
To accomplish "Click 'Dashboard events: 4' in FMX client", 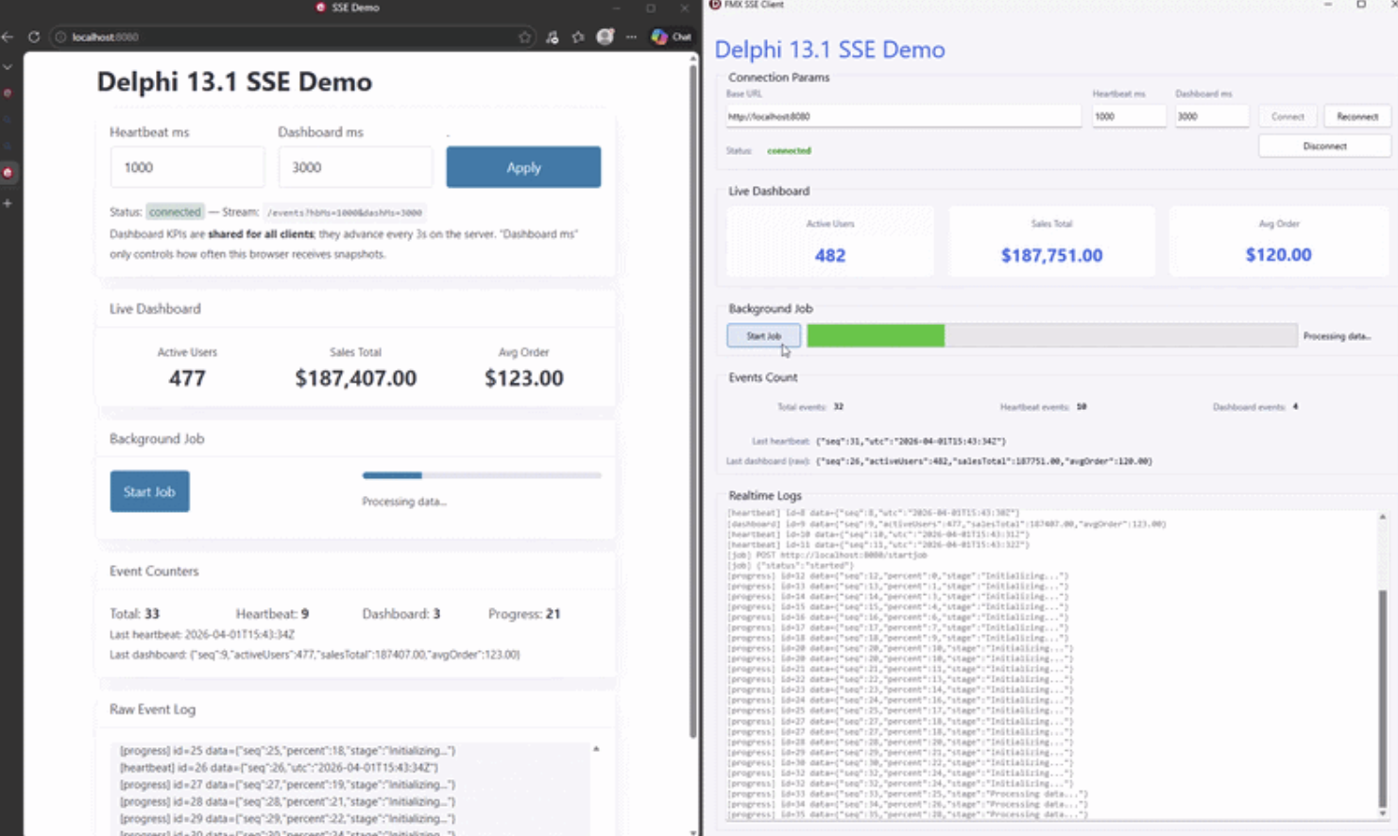I will coord(1255,407).
